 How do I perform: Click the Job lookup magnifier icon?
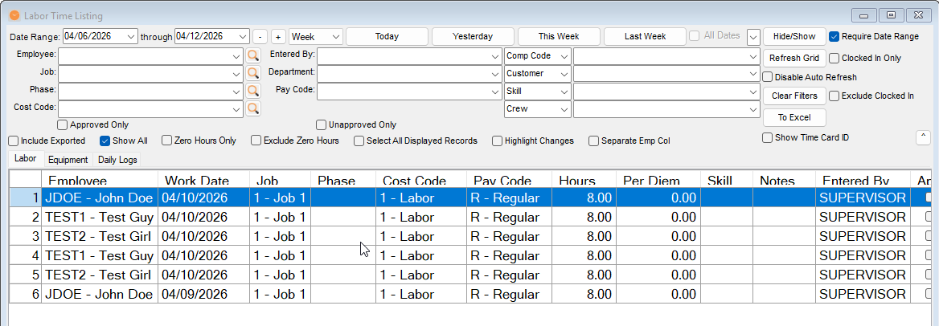[252, 74]
